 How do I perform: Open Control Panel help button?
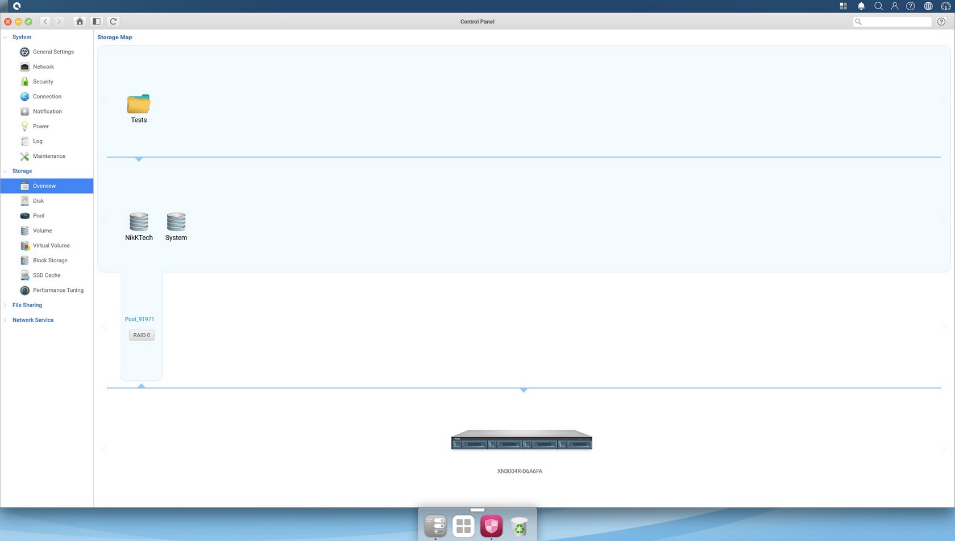[x=941, y=22]
